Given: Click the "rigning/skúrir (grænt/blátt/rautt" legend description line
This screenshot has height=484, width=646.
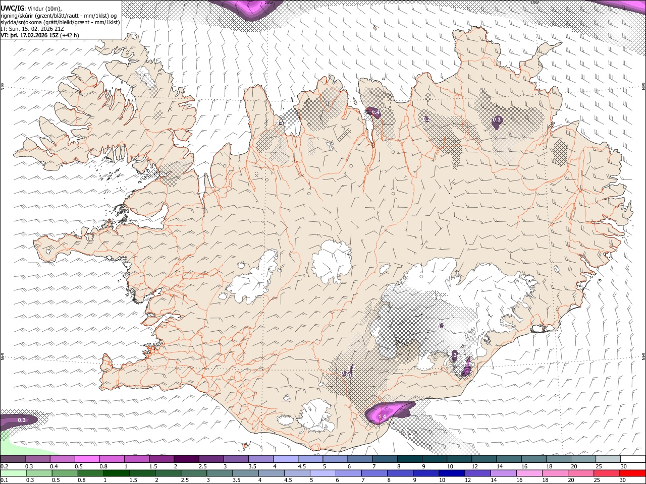Looking at the screenshot, I should pyautogui.click(x=59, y=16).
